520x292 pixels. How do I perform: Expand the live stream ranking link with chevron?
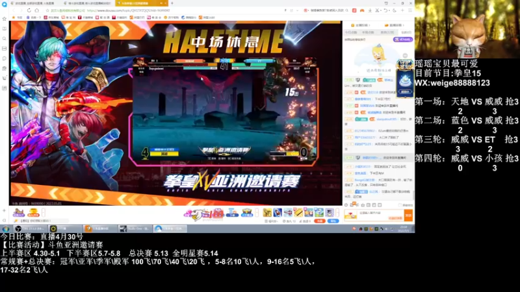tap(395, 25)
